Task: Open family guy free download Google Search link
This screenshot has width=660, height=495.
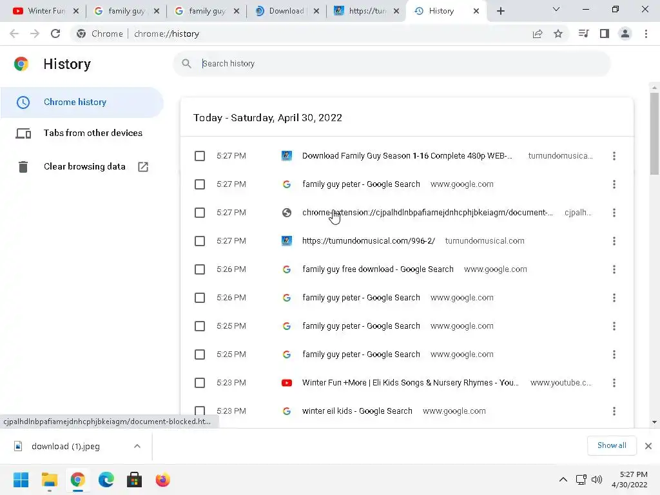Action: [378, 269]
